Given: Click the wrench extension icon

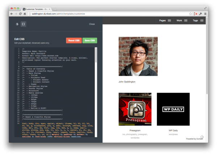Looking at the screenshot, I should point(200,14).
